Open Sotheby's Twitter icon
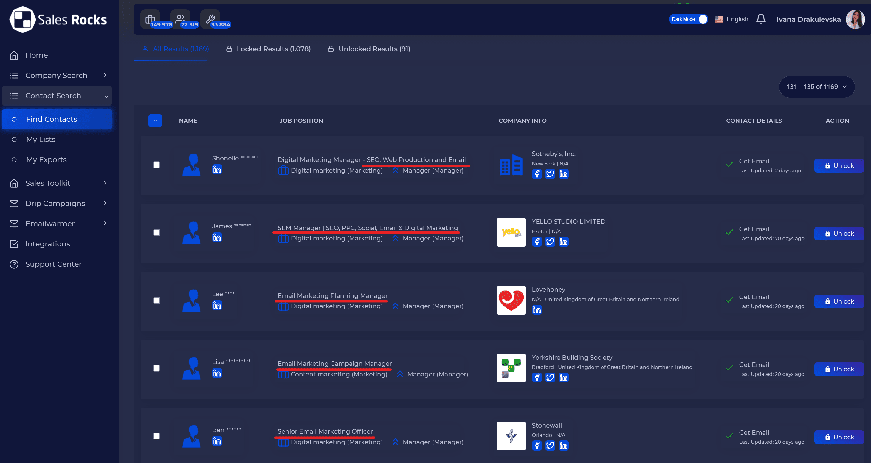Screen dimensions: 871x463 [550, 174]
